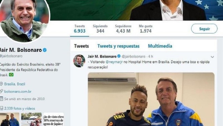Open the Multimedia tab
The height and width of the screenshot is (126, 223).
coord(160,46)
